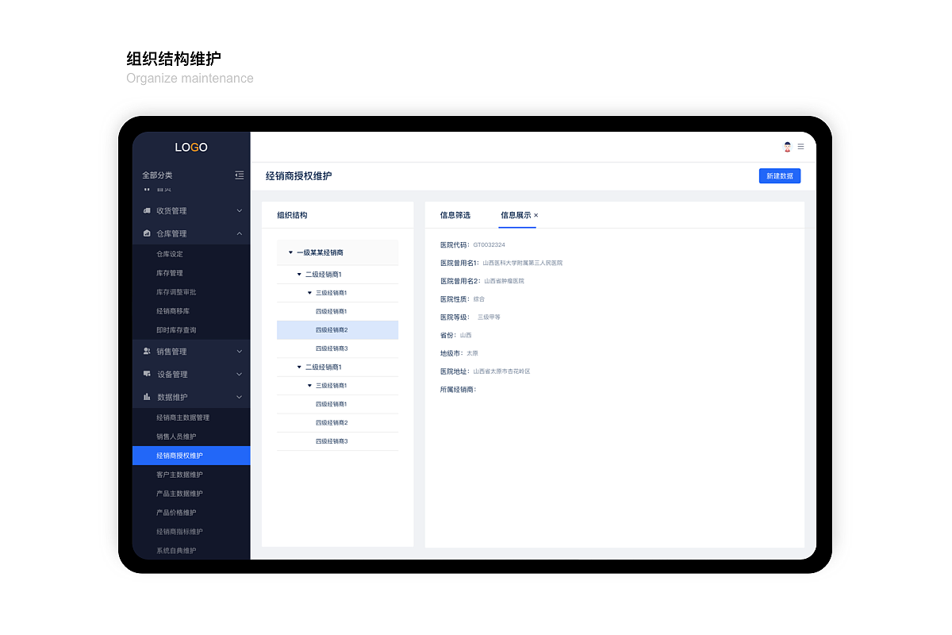Click the sidebar collapse icon beside 全部分类
Screen dimensions: 952x635
pos(239,175)
